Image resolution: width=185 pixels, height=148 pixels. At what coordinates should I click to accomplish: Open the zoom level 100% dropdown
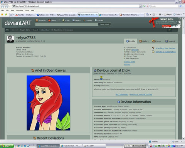tap(181, 141)
